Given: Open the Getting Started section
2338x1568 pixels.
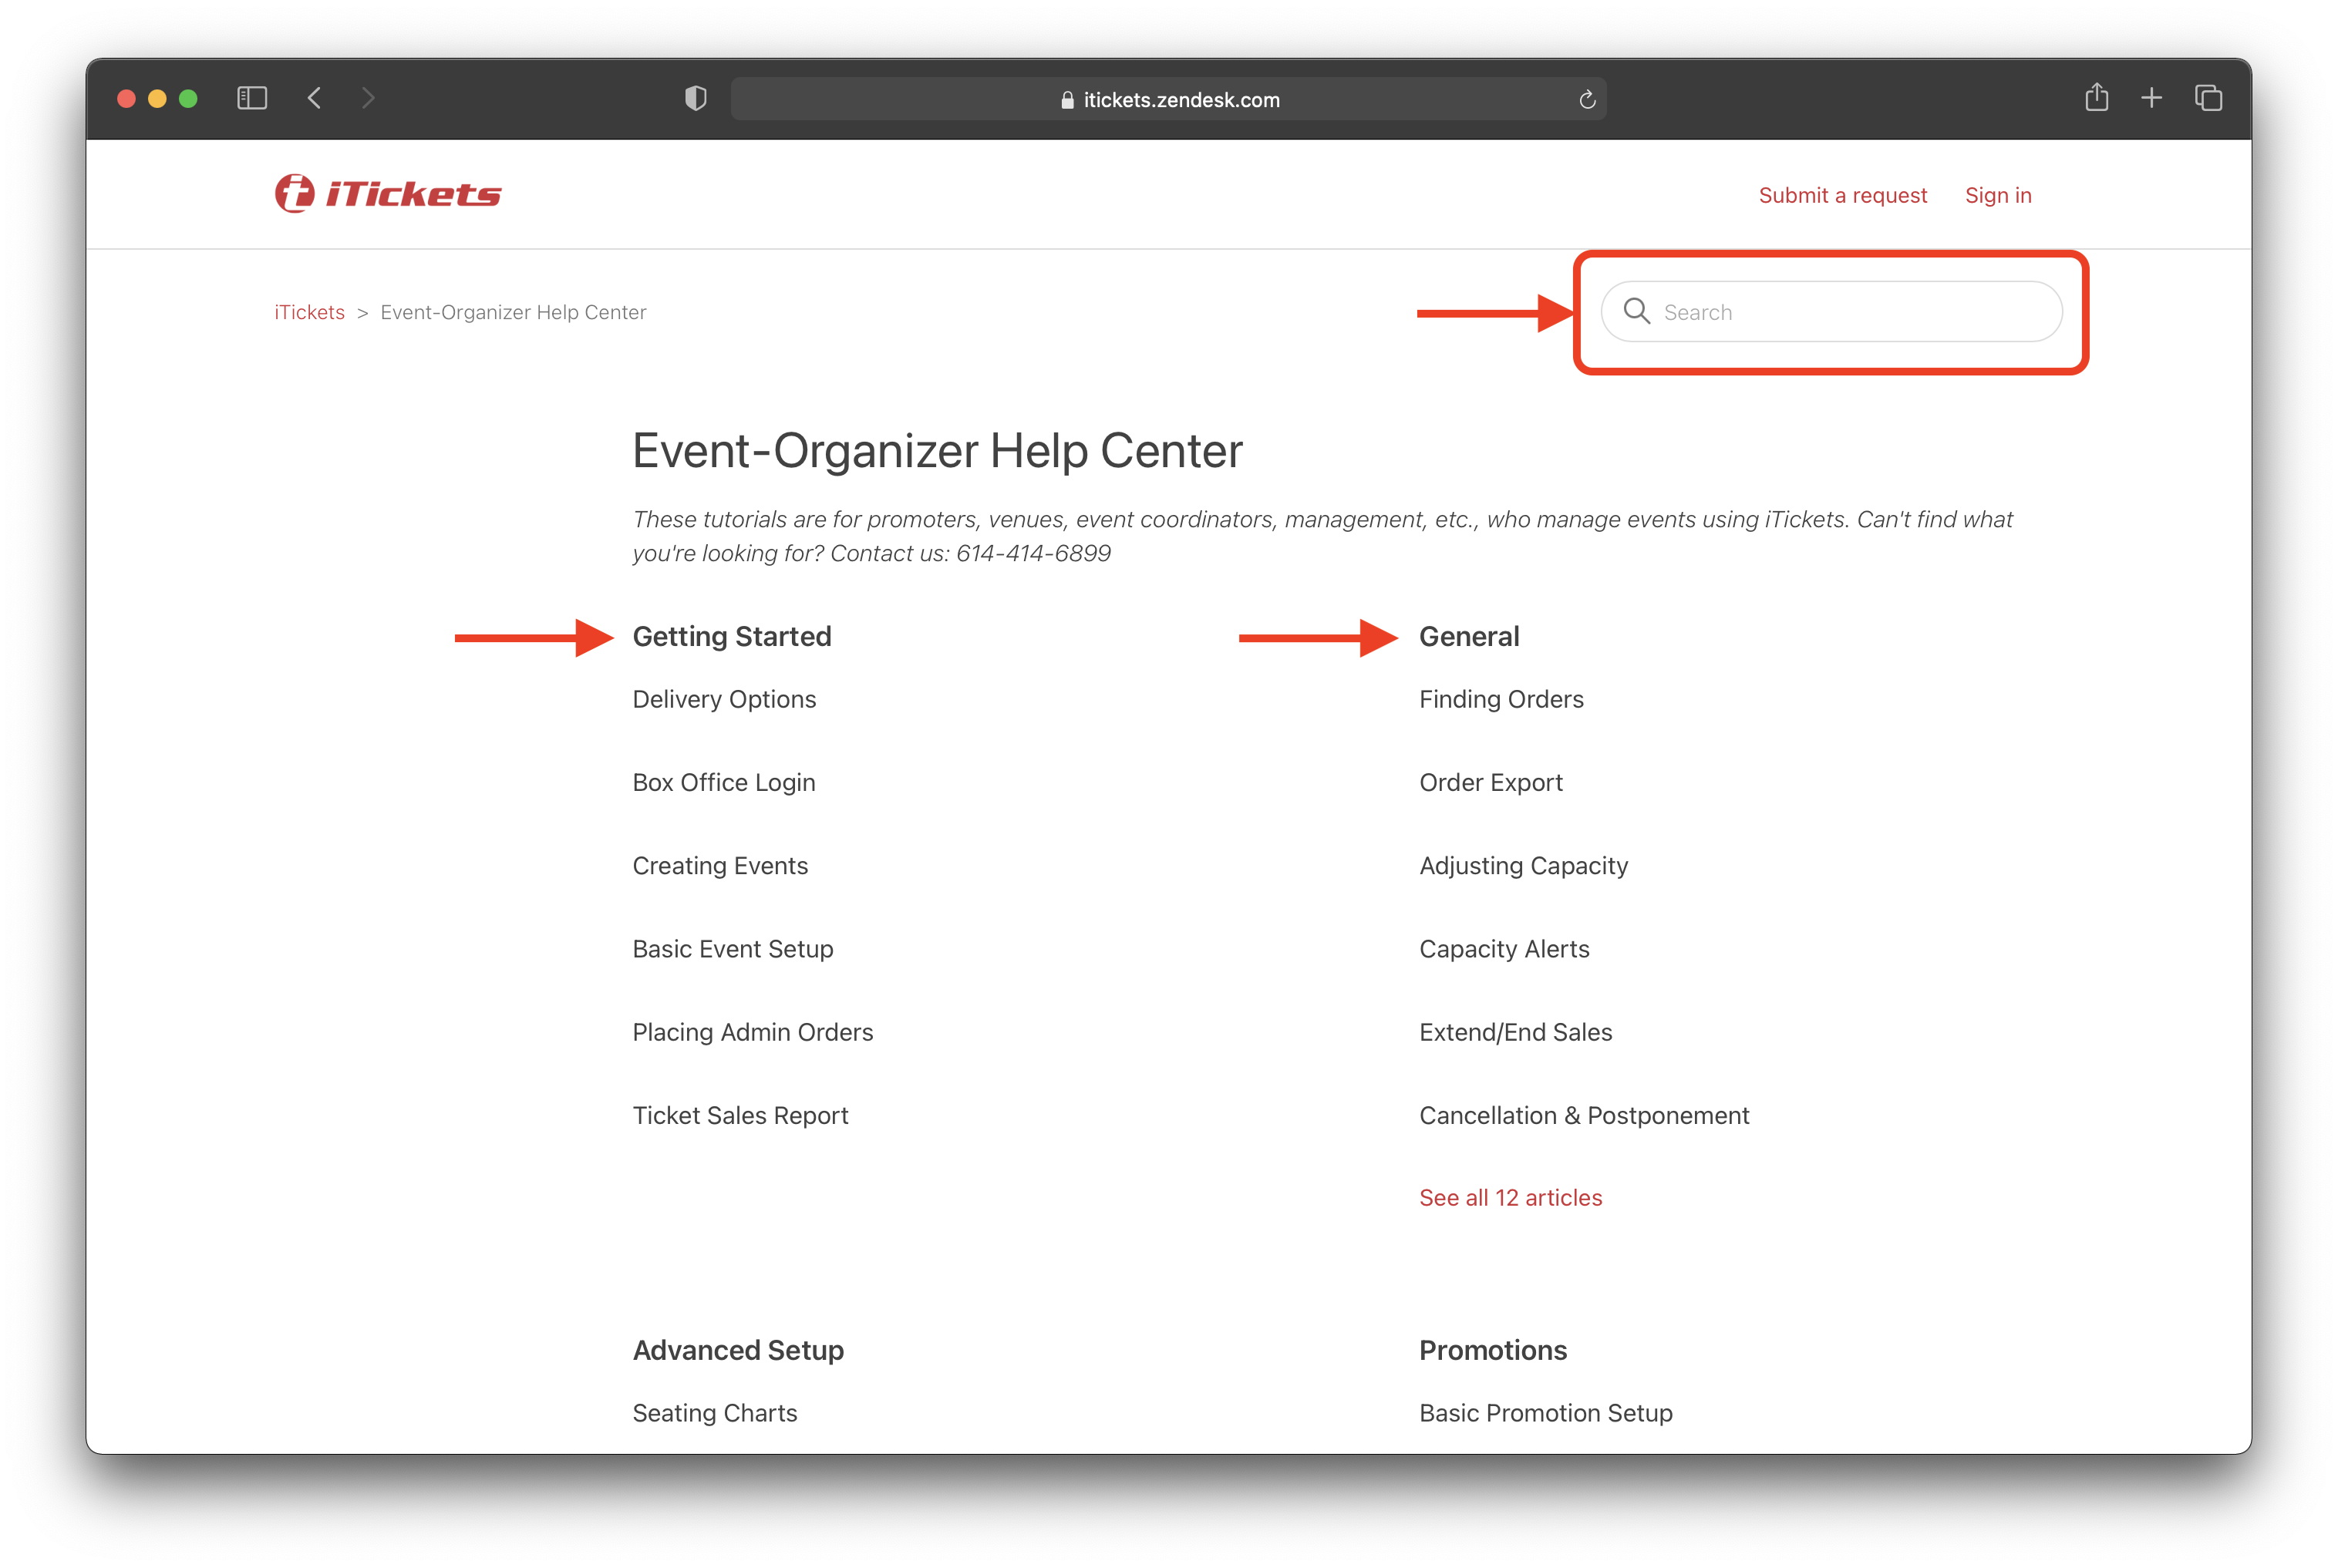Looking at the screenshot, I should point(732,635).
